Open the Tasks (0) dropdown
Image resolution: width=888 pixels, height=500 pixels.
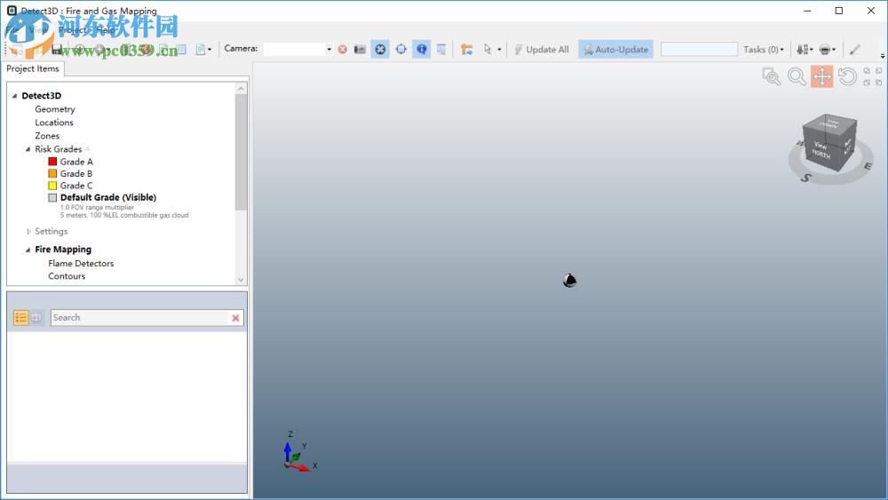764,50
